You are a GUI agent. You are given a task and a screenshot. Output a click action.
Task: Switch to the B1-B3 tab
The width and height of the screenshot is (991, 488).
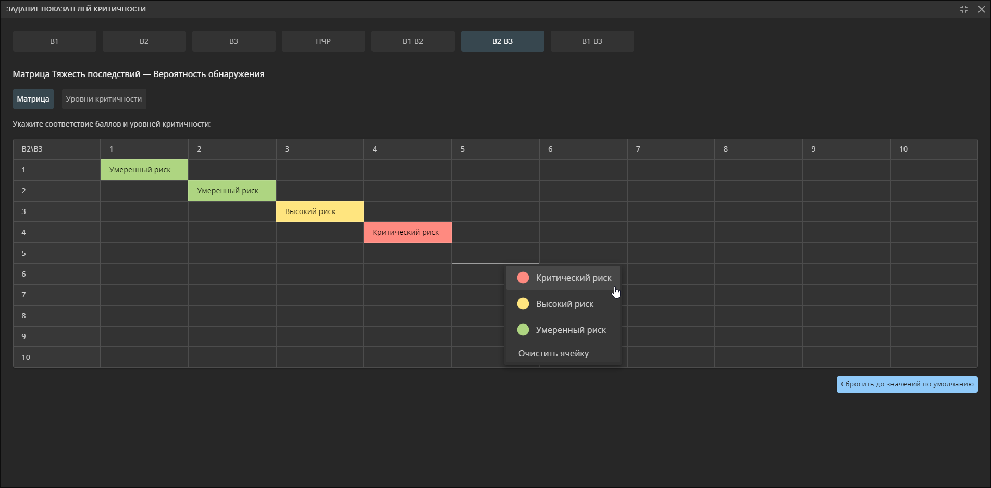pyautogui.click(x=592, y=41)
